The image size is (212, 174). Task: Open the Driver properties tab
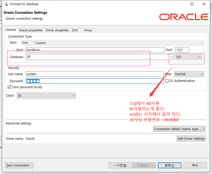[x=57, y=30]
